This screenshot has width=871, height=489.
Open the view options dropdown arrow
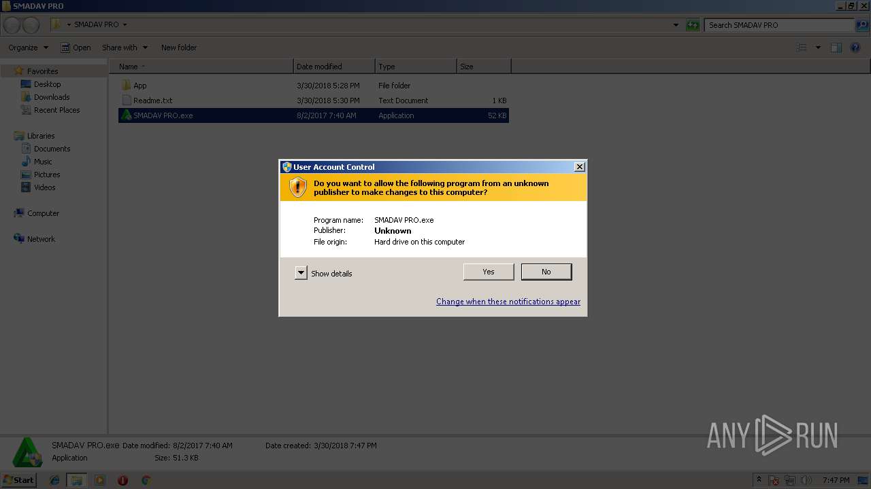tap(818, 48)
